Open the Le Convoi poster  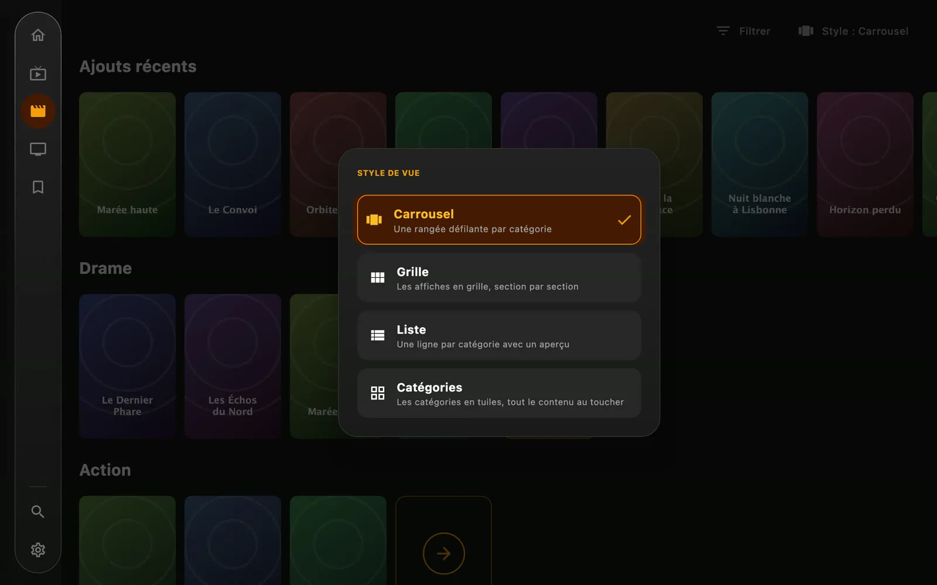coord(232,164)
